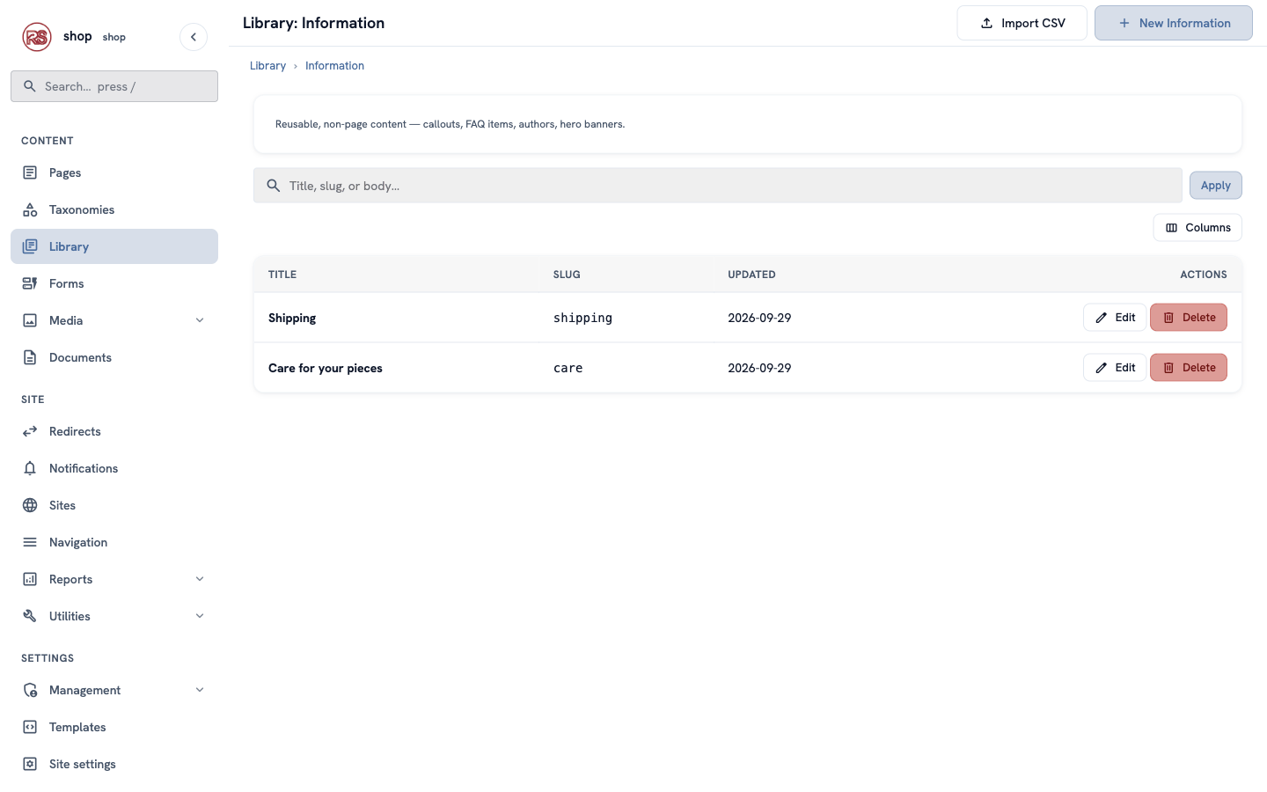Click the Templates code icon
1267x792 pixels.
[30, 727]
